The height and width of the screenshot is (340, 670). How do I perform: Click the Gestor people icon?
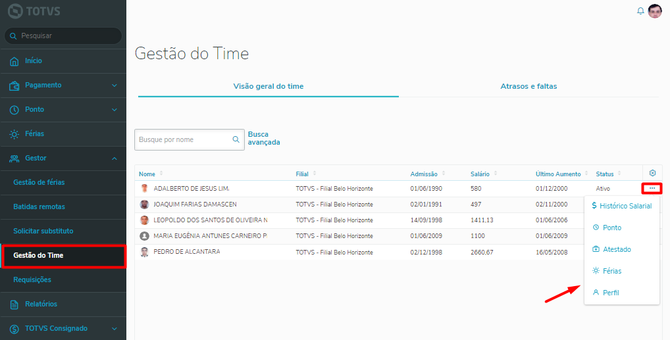pos(14,158)
